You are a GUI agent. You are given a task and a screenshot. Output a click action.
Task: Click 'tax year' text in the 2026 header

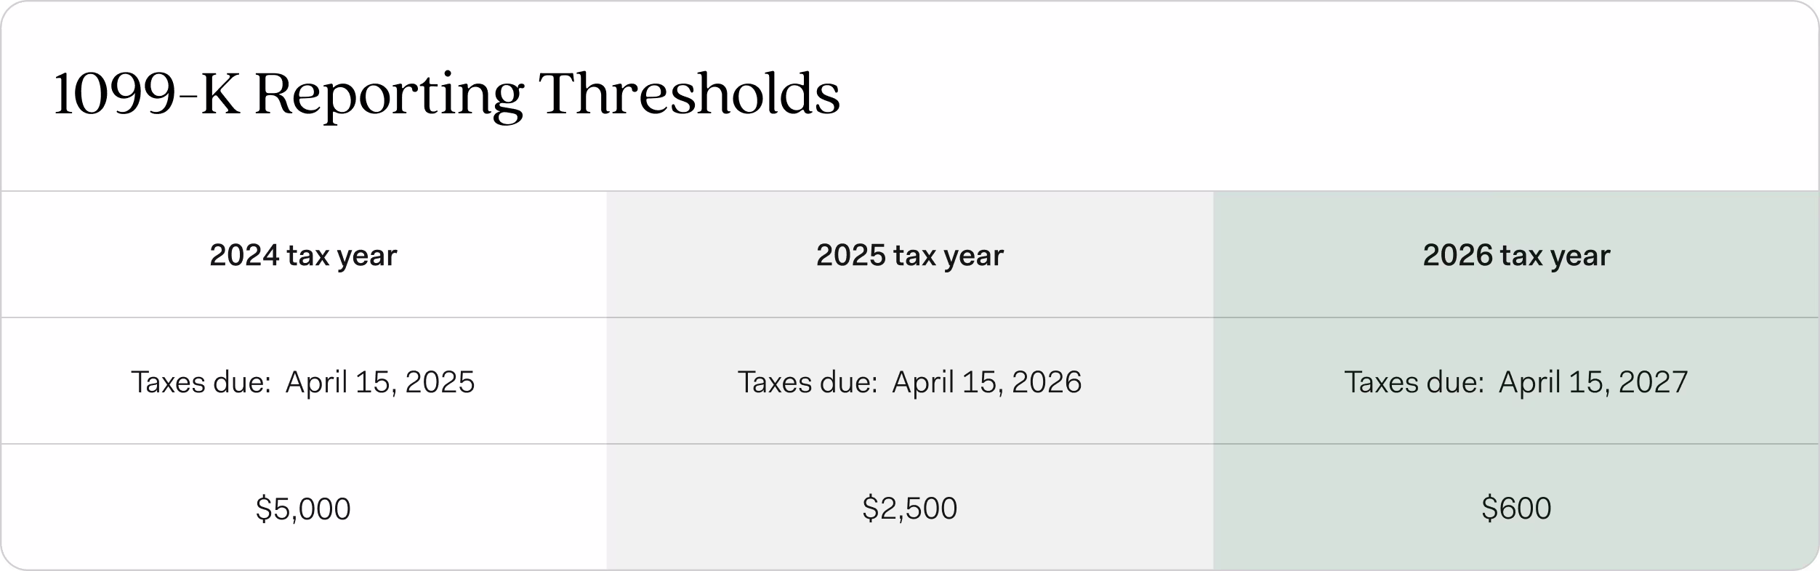[x=1555, y=256]
